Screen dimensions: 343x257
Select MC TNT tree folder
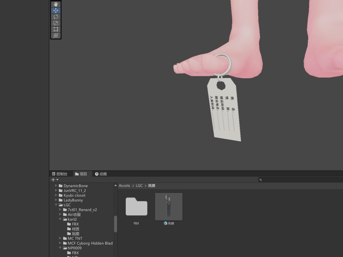[73, 238]
